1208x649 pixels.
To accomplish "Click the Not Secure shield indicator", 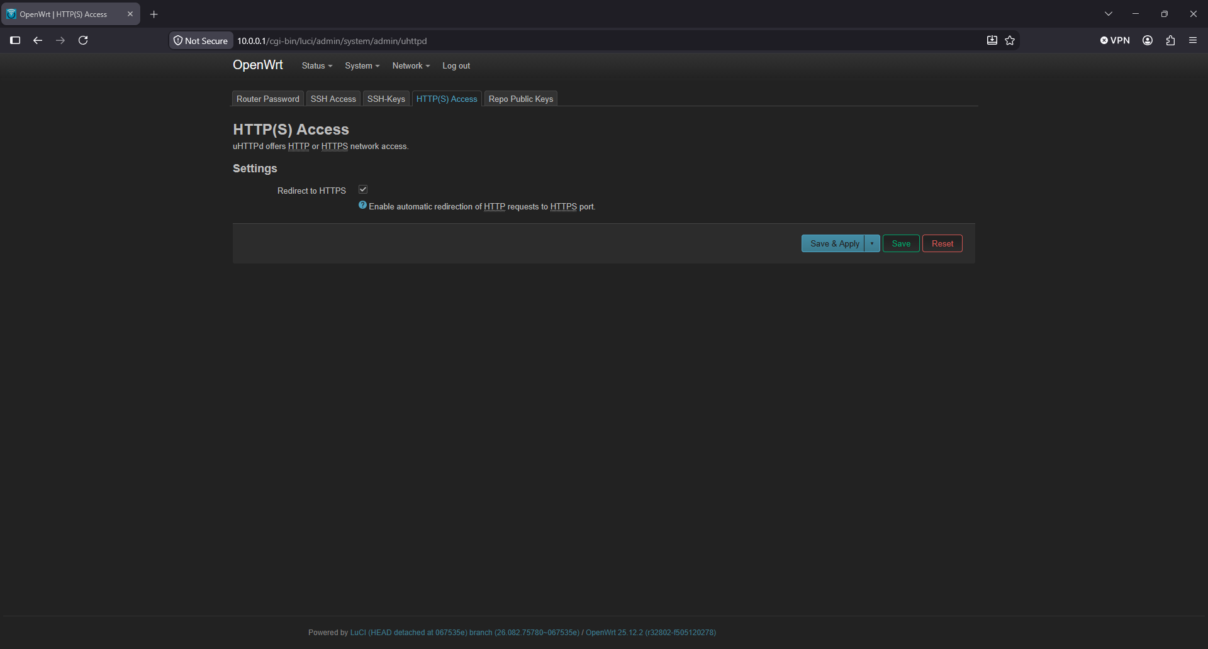I will [x=201, y=40].
